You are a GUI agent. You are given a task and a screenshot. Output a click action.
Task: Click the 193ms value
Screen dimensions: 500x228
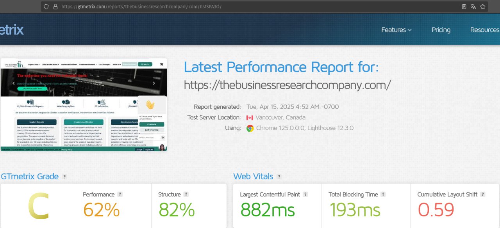(354, 210)
